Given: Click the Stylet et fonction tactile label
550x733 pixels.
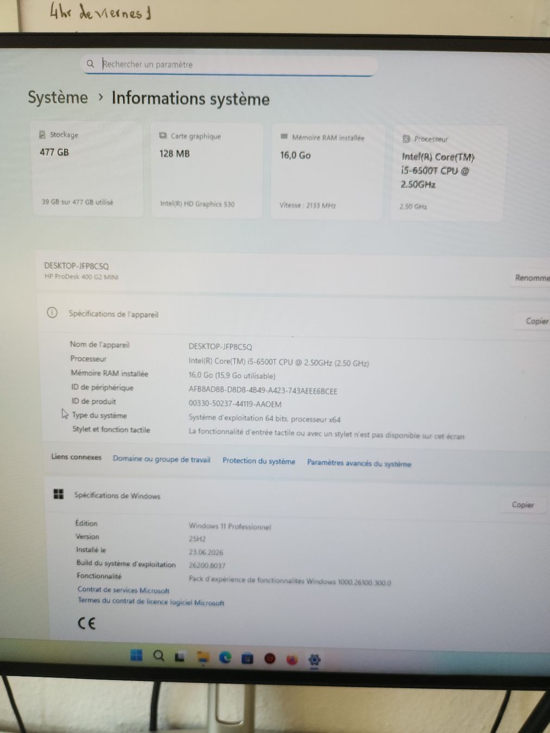Looking at the screenshot, I should pos(111,429).
